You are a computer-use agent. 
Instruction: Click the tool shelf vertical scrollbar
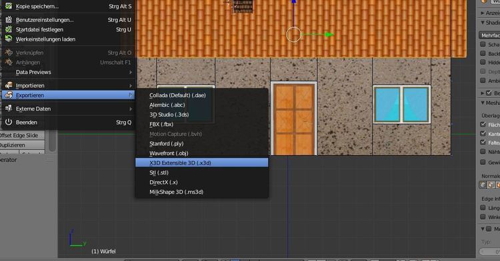pos(52,140)
